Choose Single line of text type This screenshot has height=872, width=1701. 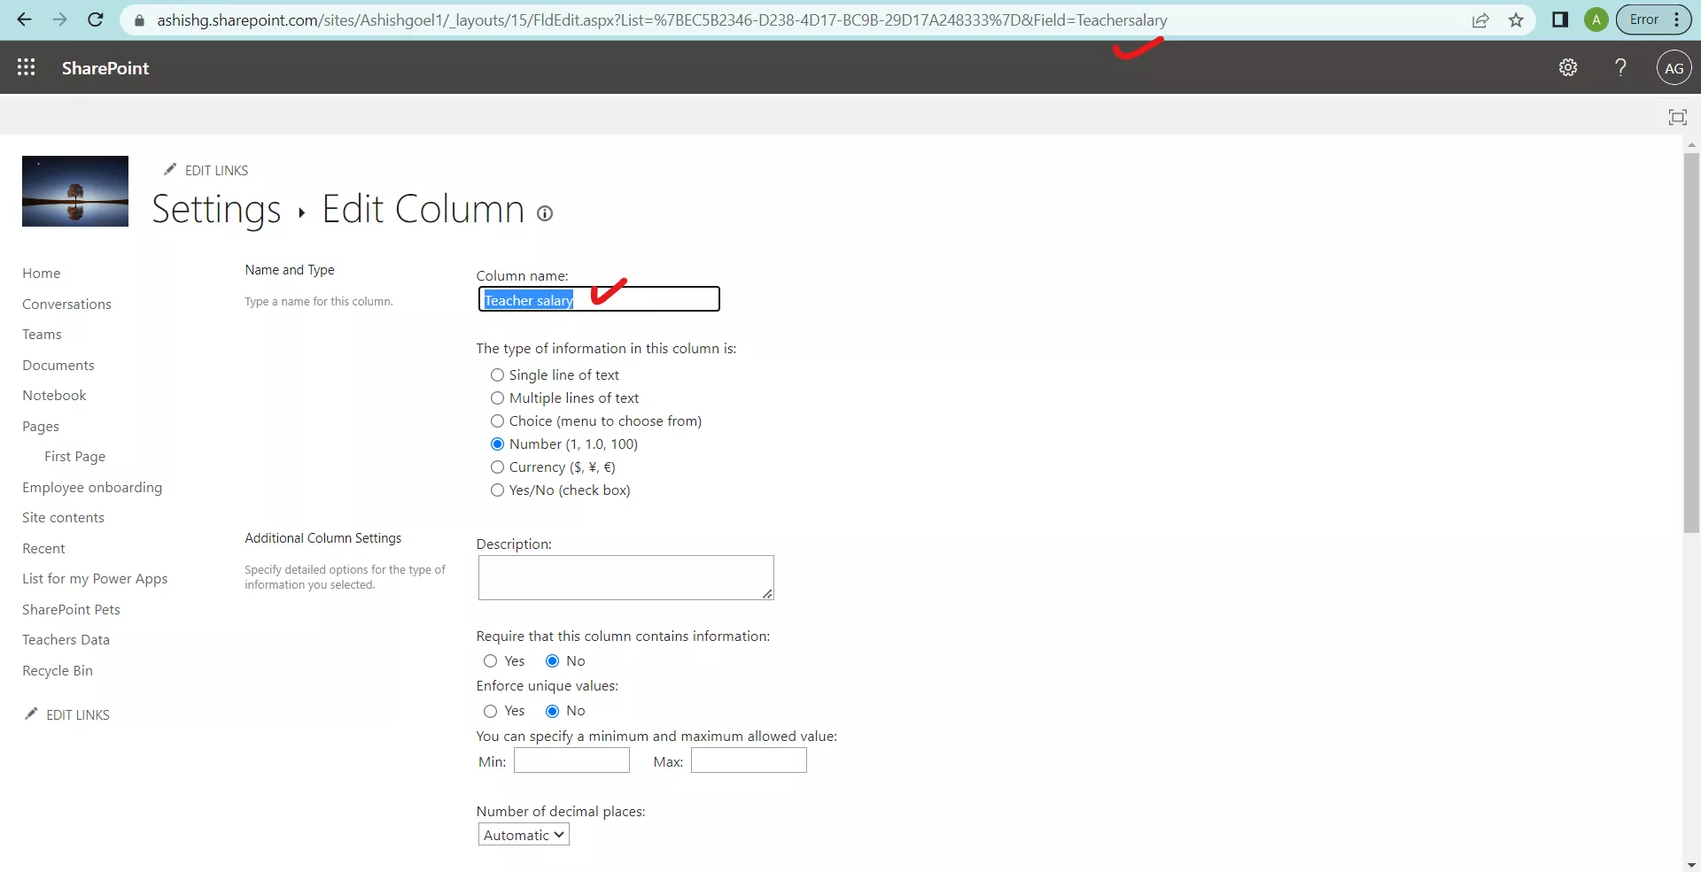pos(497,374)
